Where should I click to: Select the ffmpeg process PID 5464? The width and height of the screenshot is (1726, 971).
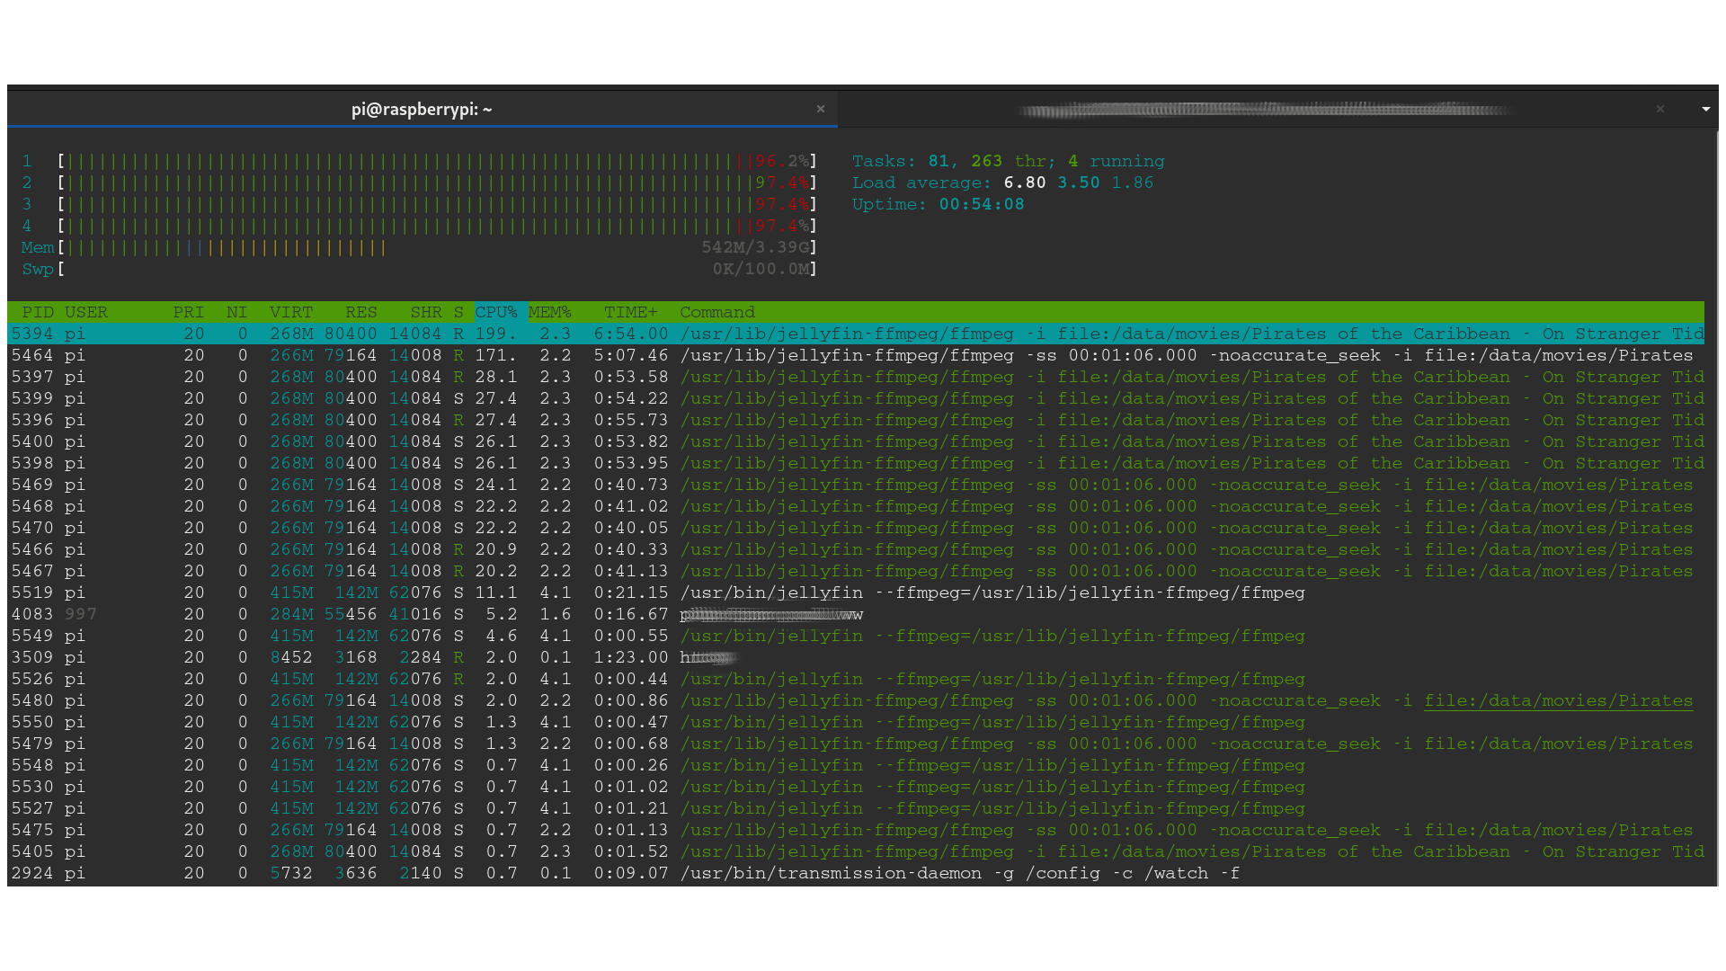coord(360,355)
